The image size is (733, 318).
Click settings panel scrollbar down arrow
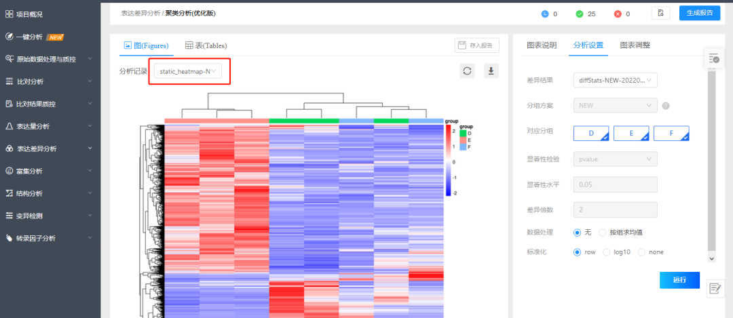pyautogui.click(x=711, y=258)
